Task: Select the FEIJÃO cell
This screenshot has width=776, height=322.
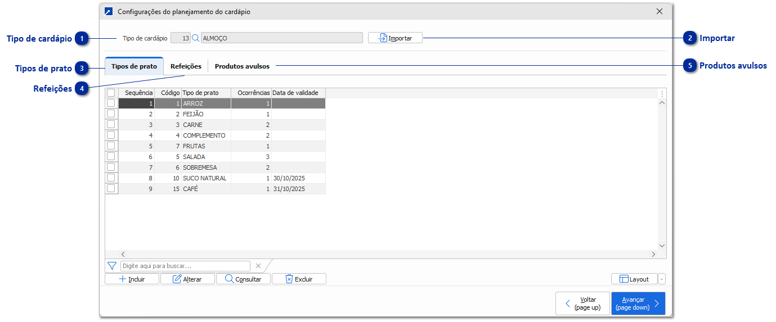Action: [206, 115]
